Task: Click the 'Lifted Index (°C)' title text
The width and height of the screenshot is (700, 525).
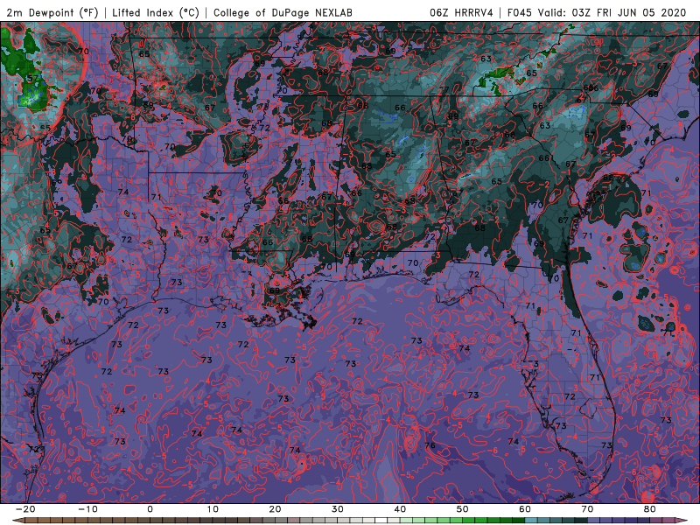Action: coord(156,12)
